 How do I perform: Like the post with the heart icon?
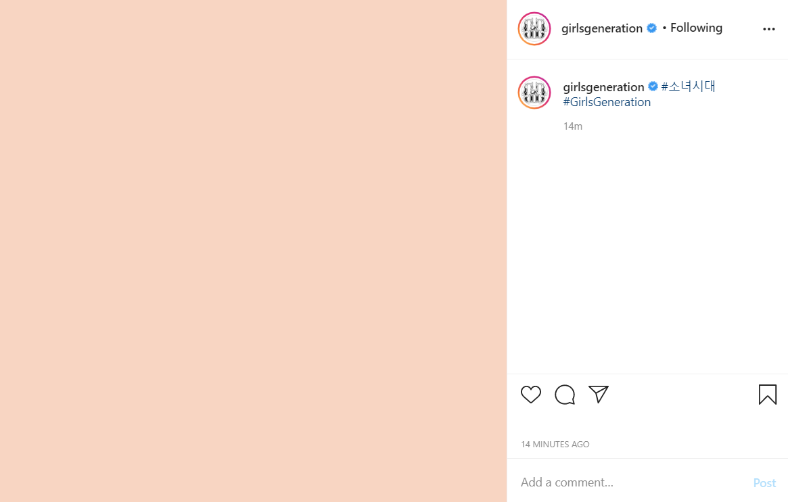click(531, 395)
